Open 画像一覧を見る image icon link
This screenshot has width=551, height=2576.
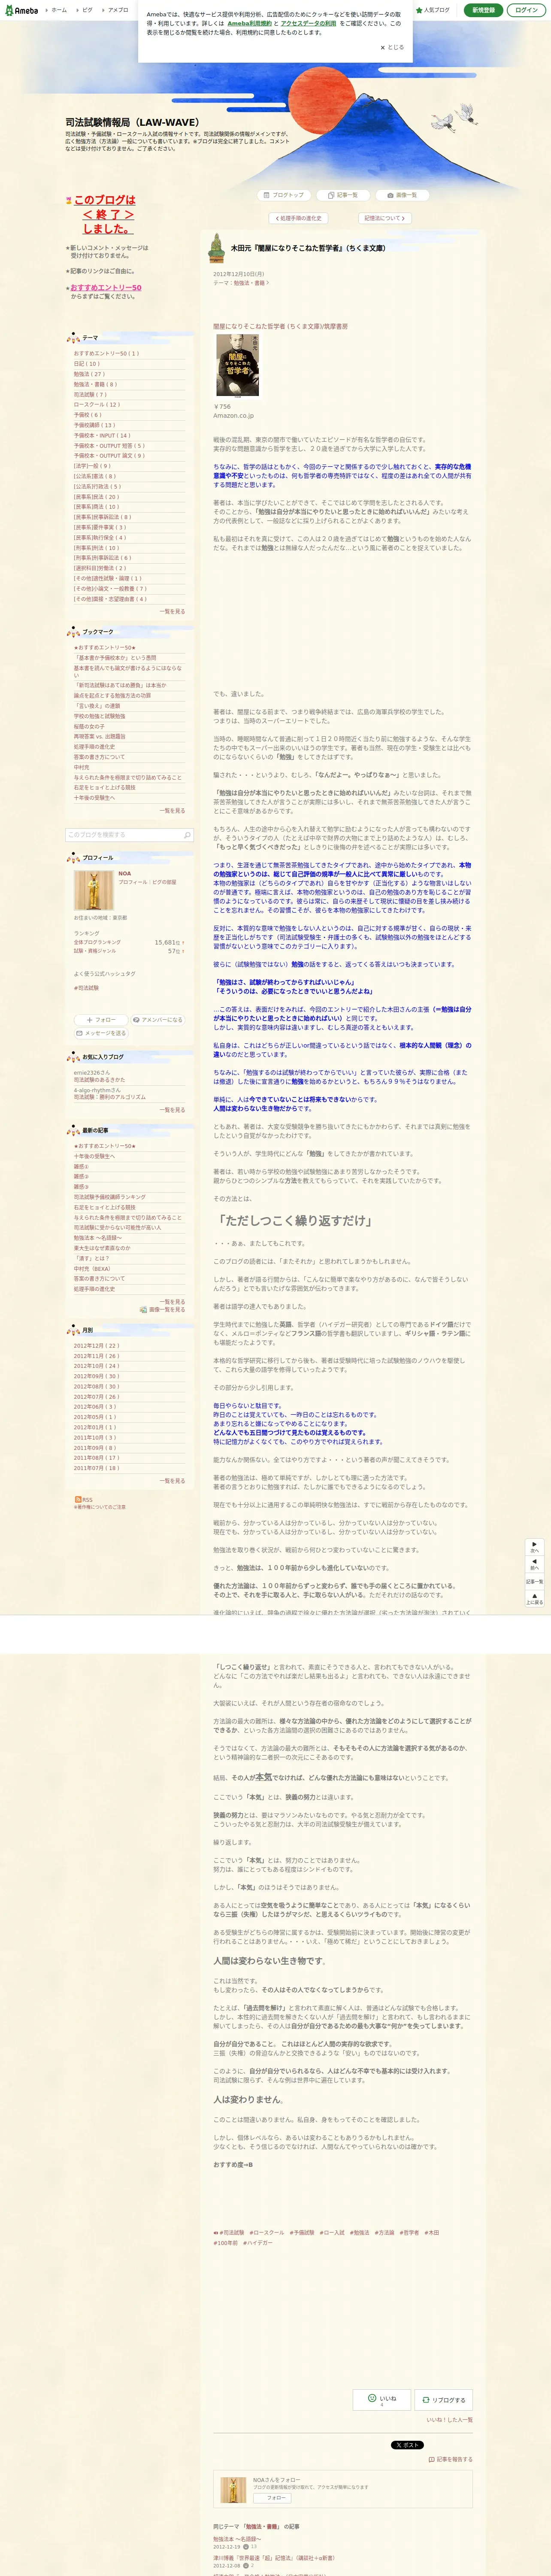pos(163,1310)
